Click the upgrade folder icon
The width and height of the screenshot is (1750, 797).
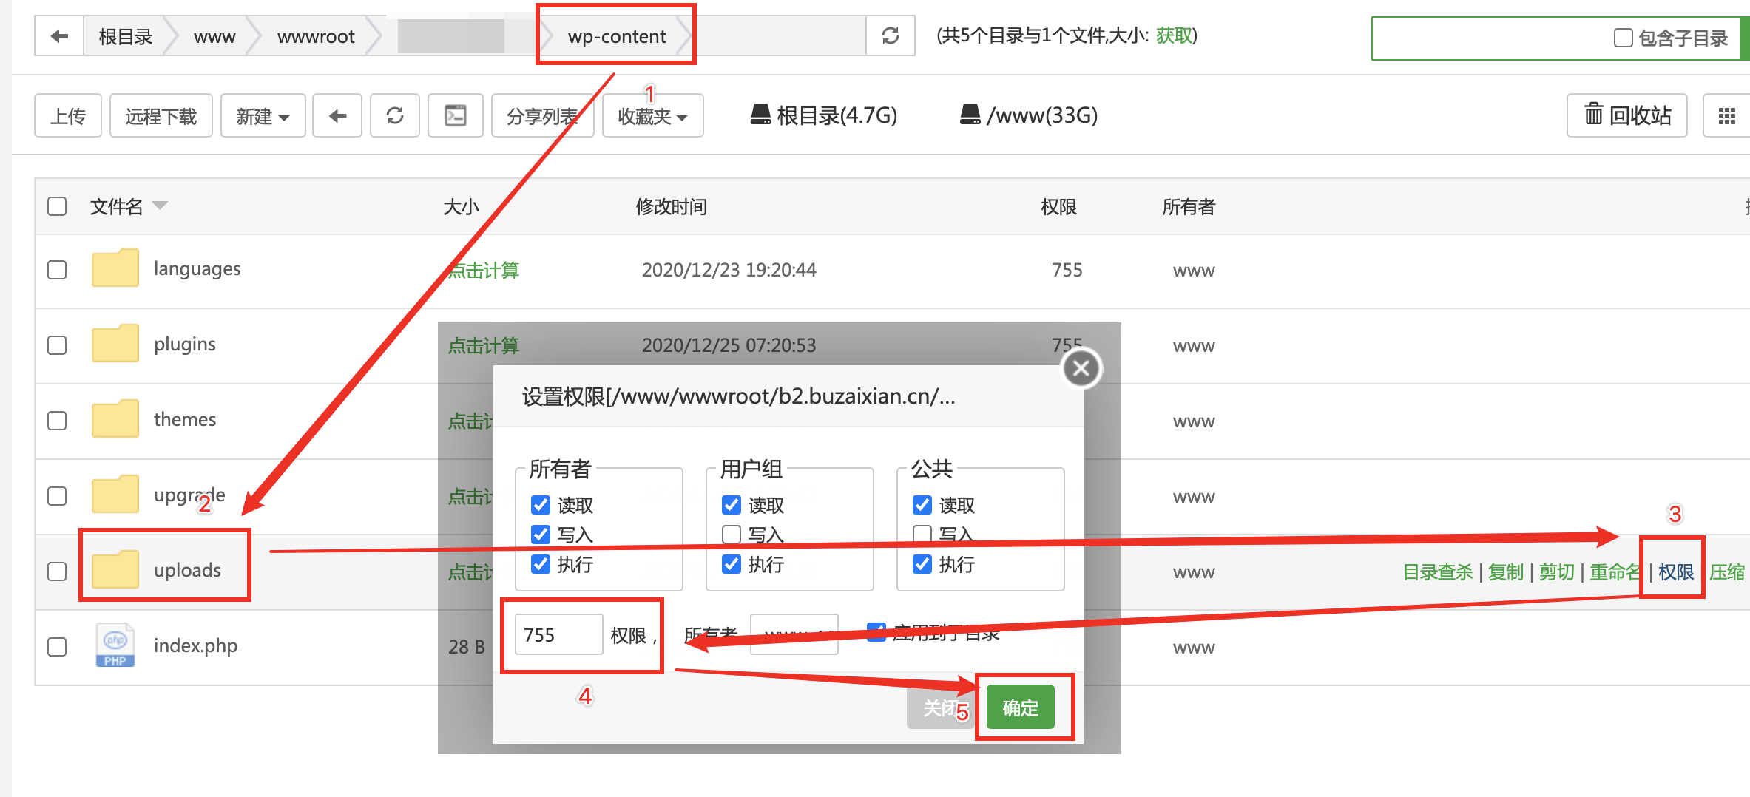click(115, 495)
